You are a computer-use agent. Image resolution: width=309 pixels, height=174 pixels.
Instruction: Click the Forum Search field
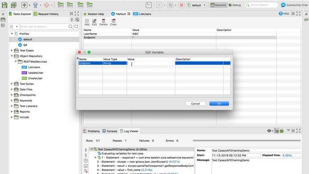click(x=261, y=5)
